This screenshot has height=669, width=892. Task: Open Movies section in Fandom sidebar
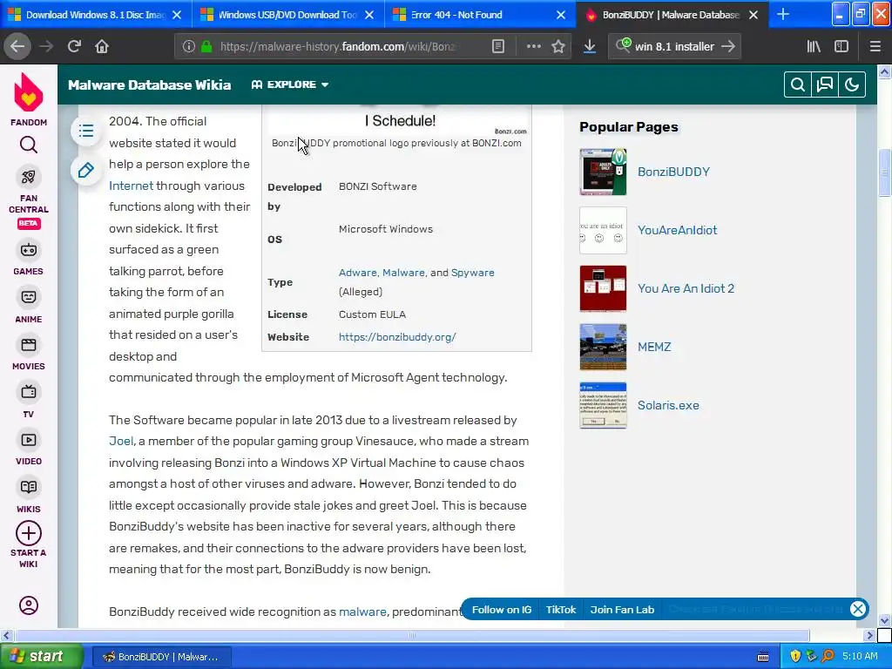coord(29,354)
